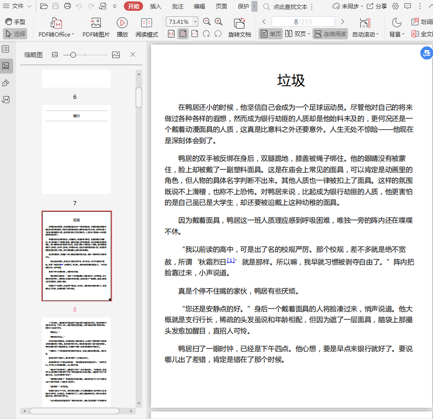Toggle fit page view icon
Image resolution: width=433 pixels, height=419 pixels.
(183, 34)
